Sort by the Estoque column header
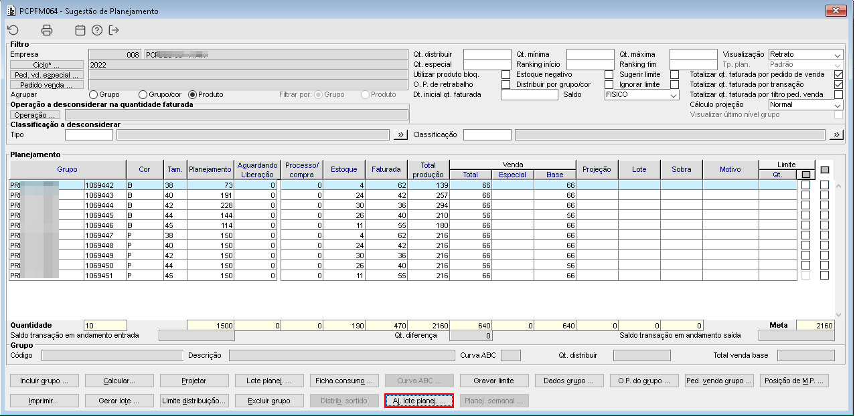 (x=344, y=170)
